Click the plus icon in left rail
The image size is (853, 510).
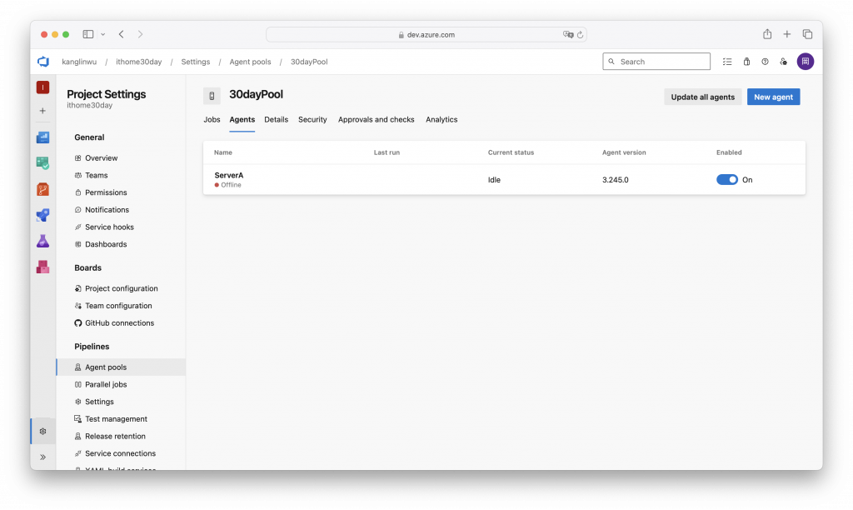(42, 111)
